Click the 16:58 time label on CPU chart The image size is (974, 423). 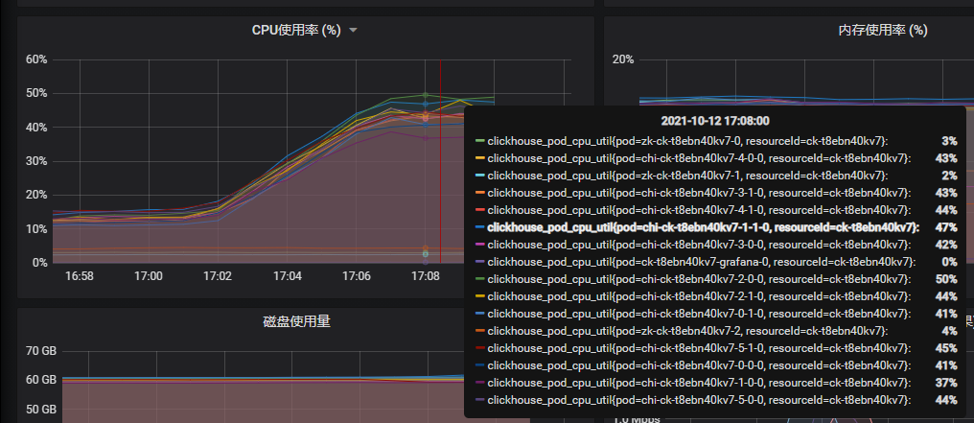[x=80, y=275]
